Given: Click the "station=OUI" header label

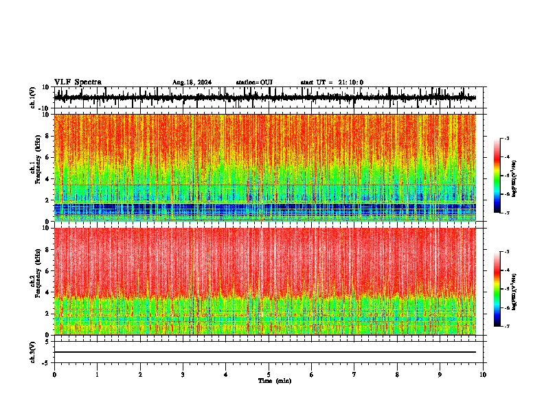Looking at the screenshot, I should [254, 82].
